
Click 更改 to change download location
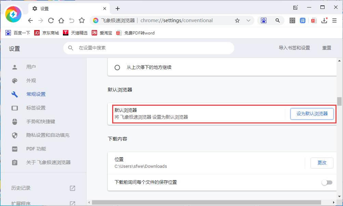point(322,163)
